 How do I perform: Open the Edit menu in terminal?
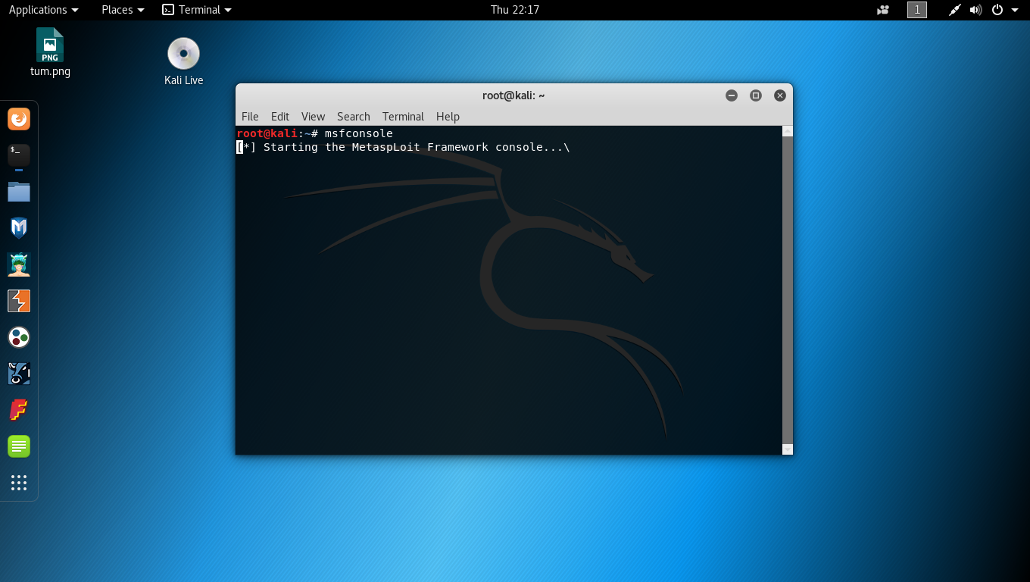click(280, 116)
